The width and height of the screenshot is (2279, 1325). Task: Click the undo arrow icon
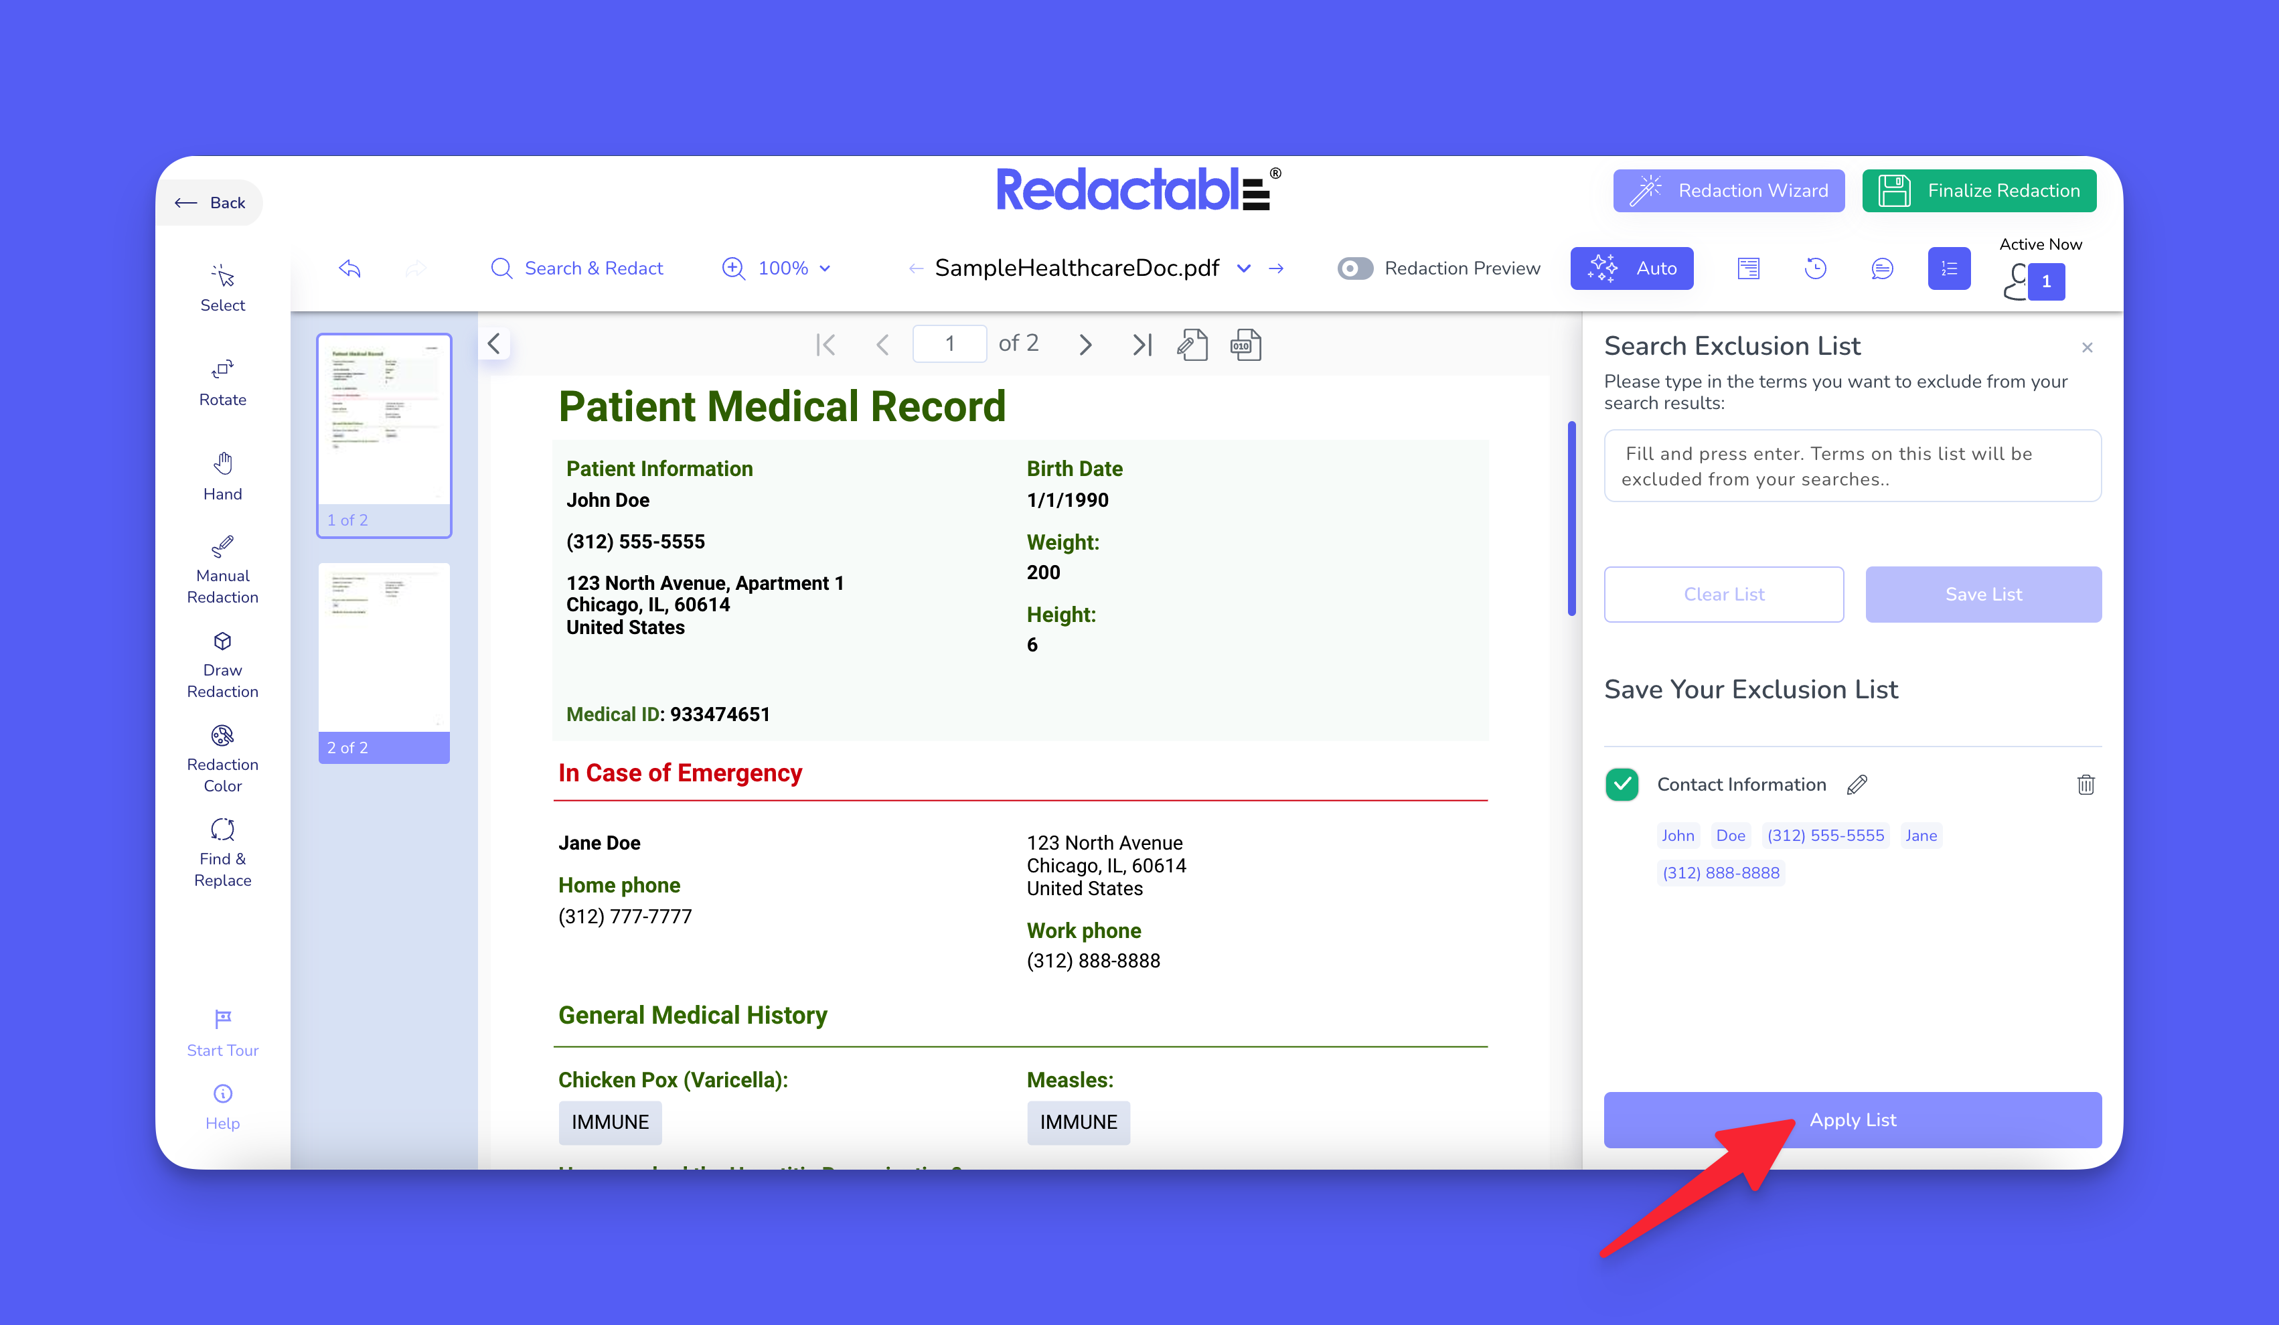tap(350, 268)
